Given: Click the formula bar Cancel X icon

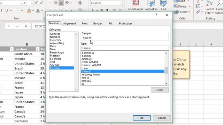Looking at the screenshot, I should tap(9, 26).
